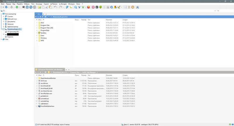The height and width of the screenshot is (126, 234).
Task: Click the blue target hotlist toolbar icon
Action: 27,7
